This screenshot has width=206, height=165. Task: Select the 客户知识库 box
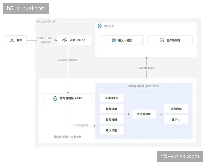(x=170, y=40)
